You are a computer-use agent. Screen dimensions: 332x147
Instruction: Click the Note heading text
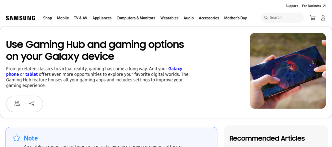click(31, 138)
